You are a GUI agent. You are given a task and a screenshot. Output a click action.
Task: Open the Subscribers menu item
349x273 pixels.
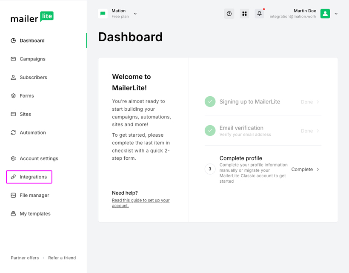[x=33, y=77]
